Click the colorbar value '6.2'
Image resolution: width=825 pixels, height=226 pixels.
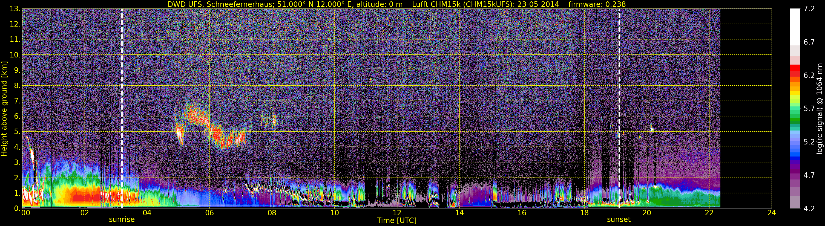tap(809, 76)
